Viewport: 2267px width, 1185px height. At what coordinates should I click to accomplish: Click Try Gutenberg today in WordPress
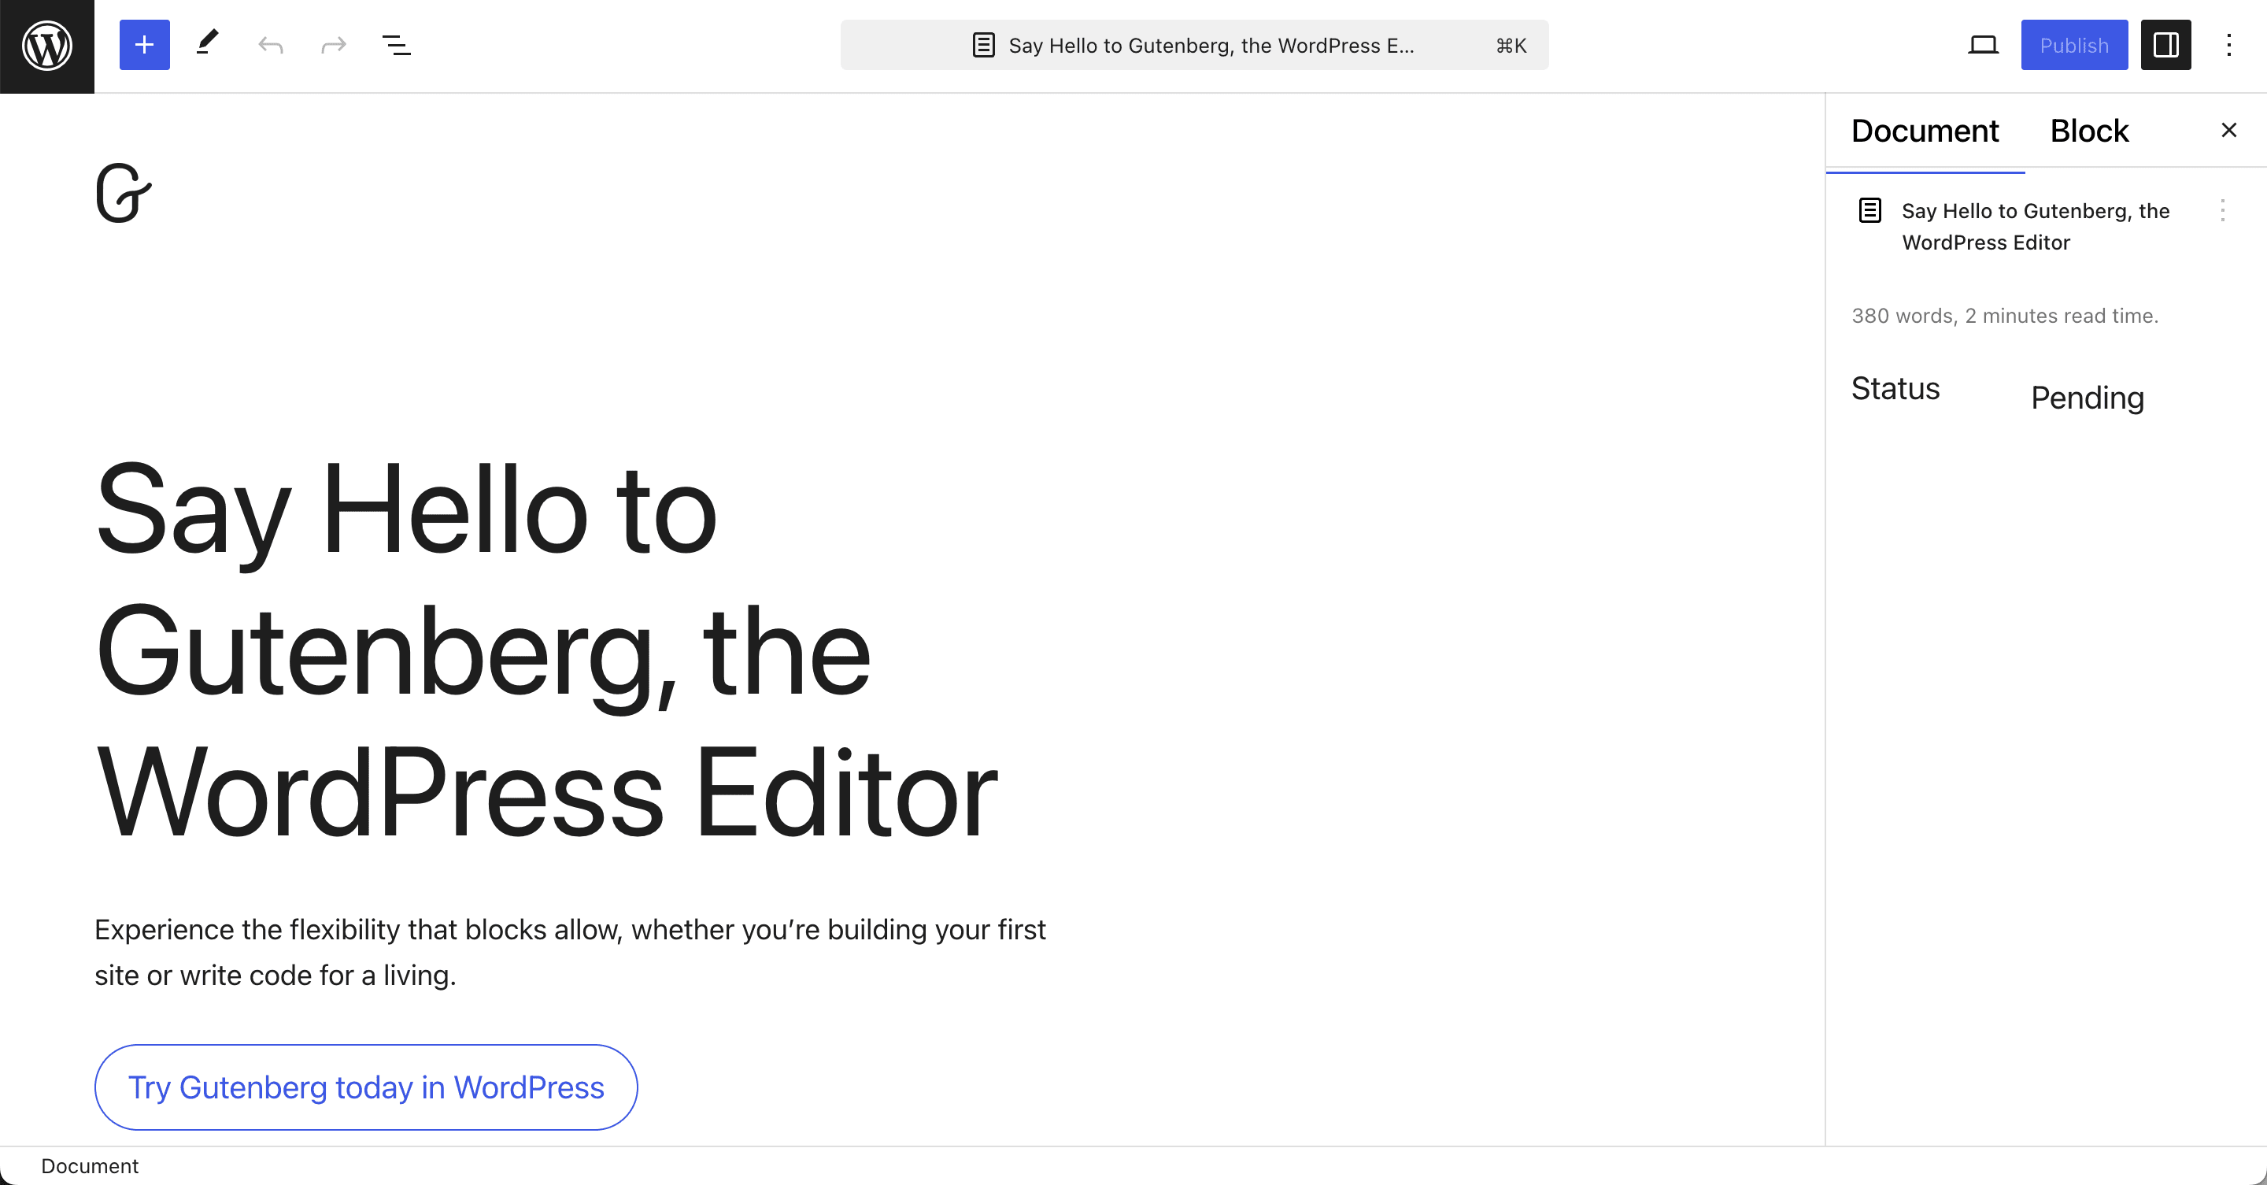tap(366, 1087)
